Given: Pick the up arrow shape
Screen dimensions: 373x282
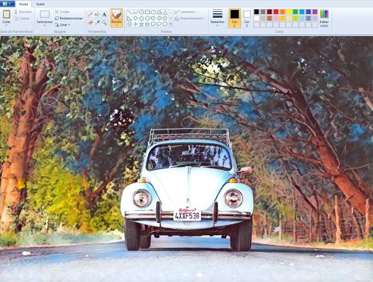Looking at the screenshot, I should pyautogui.click(x=165, y=18).
